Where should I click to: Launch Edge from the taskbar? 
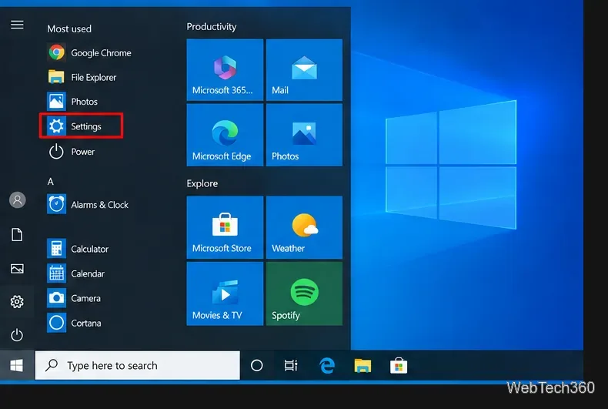pos(327,365)
